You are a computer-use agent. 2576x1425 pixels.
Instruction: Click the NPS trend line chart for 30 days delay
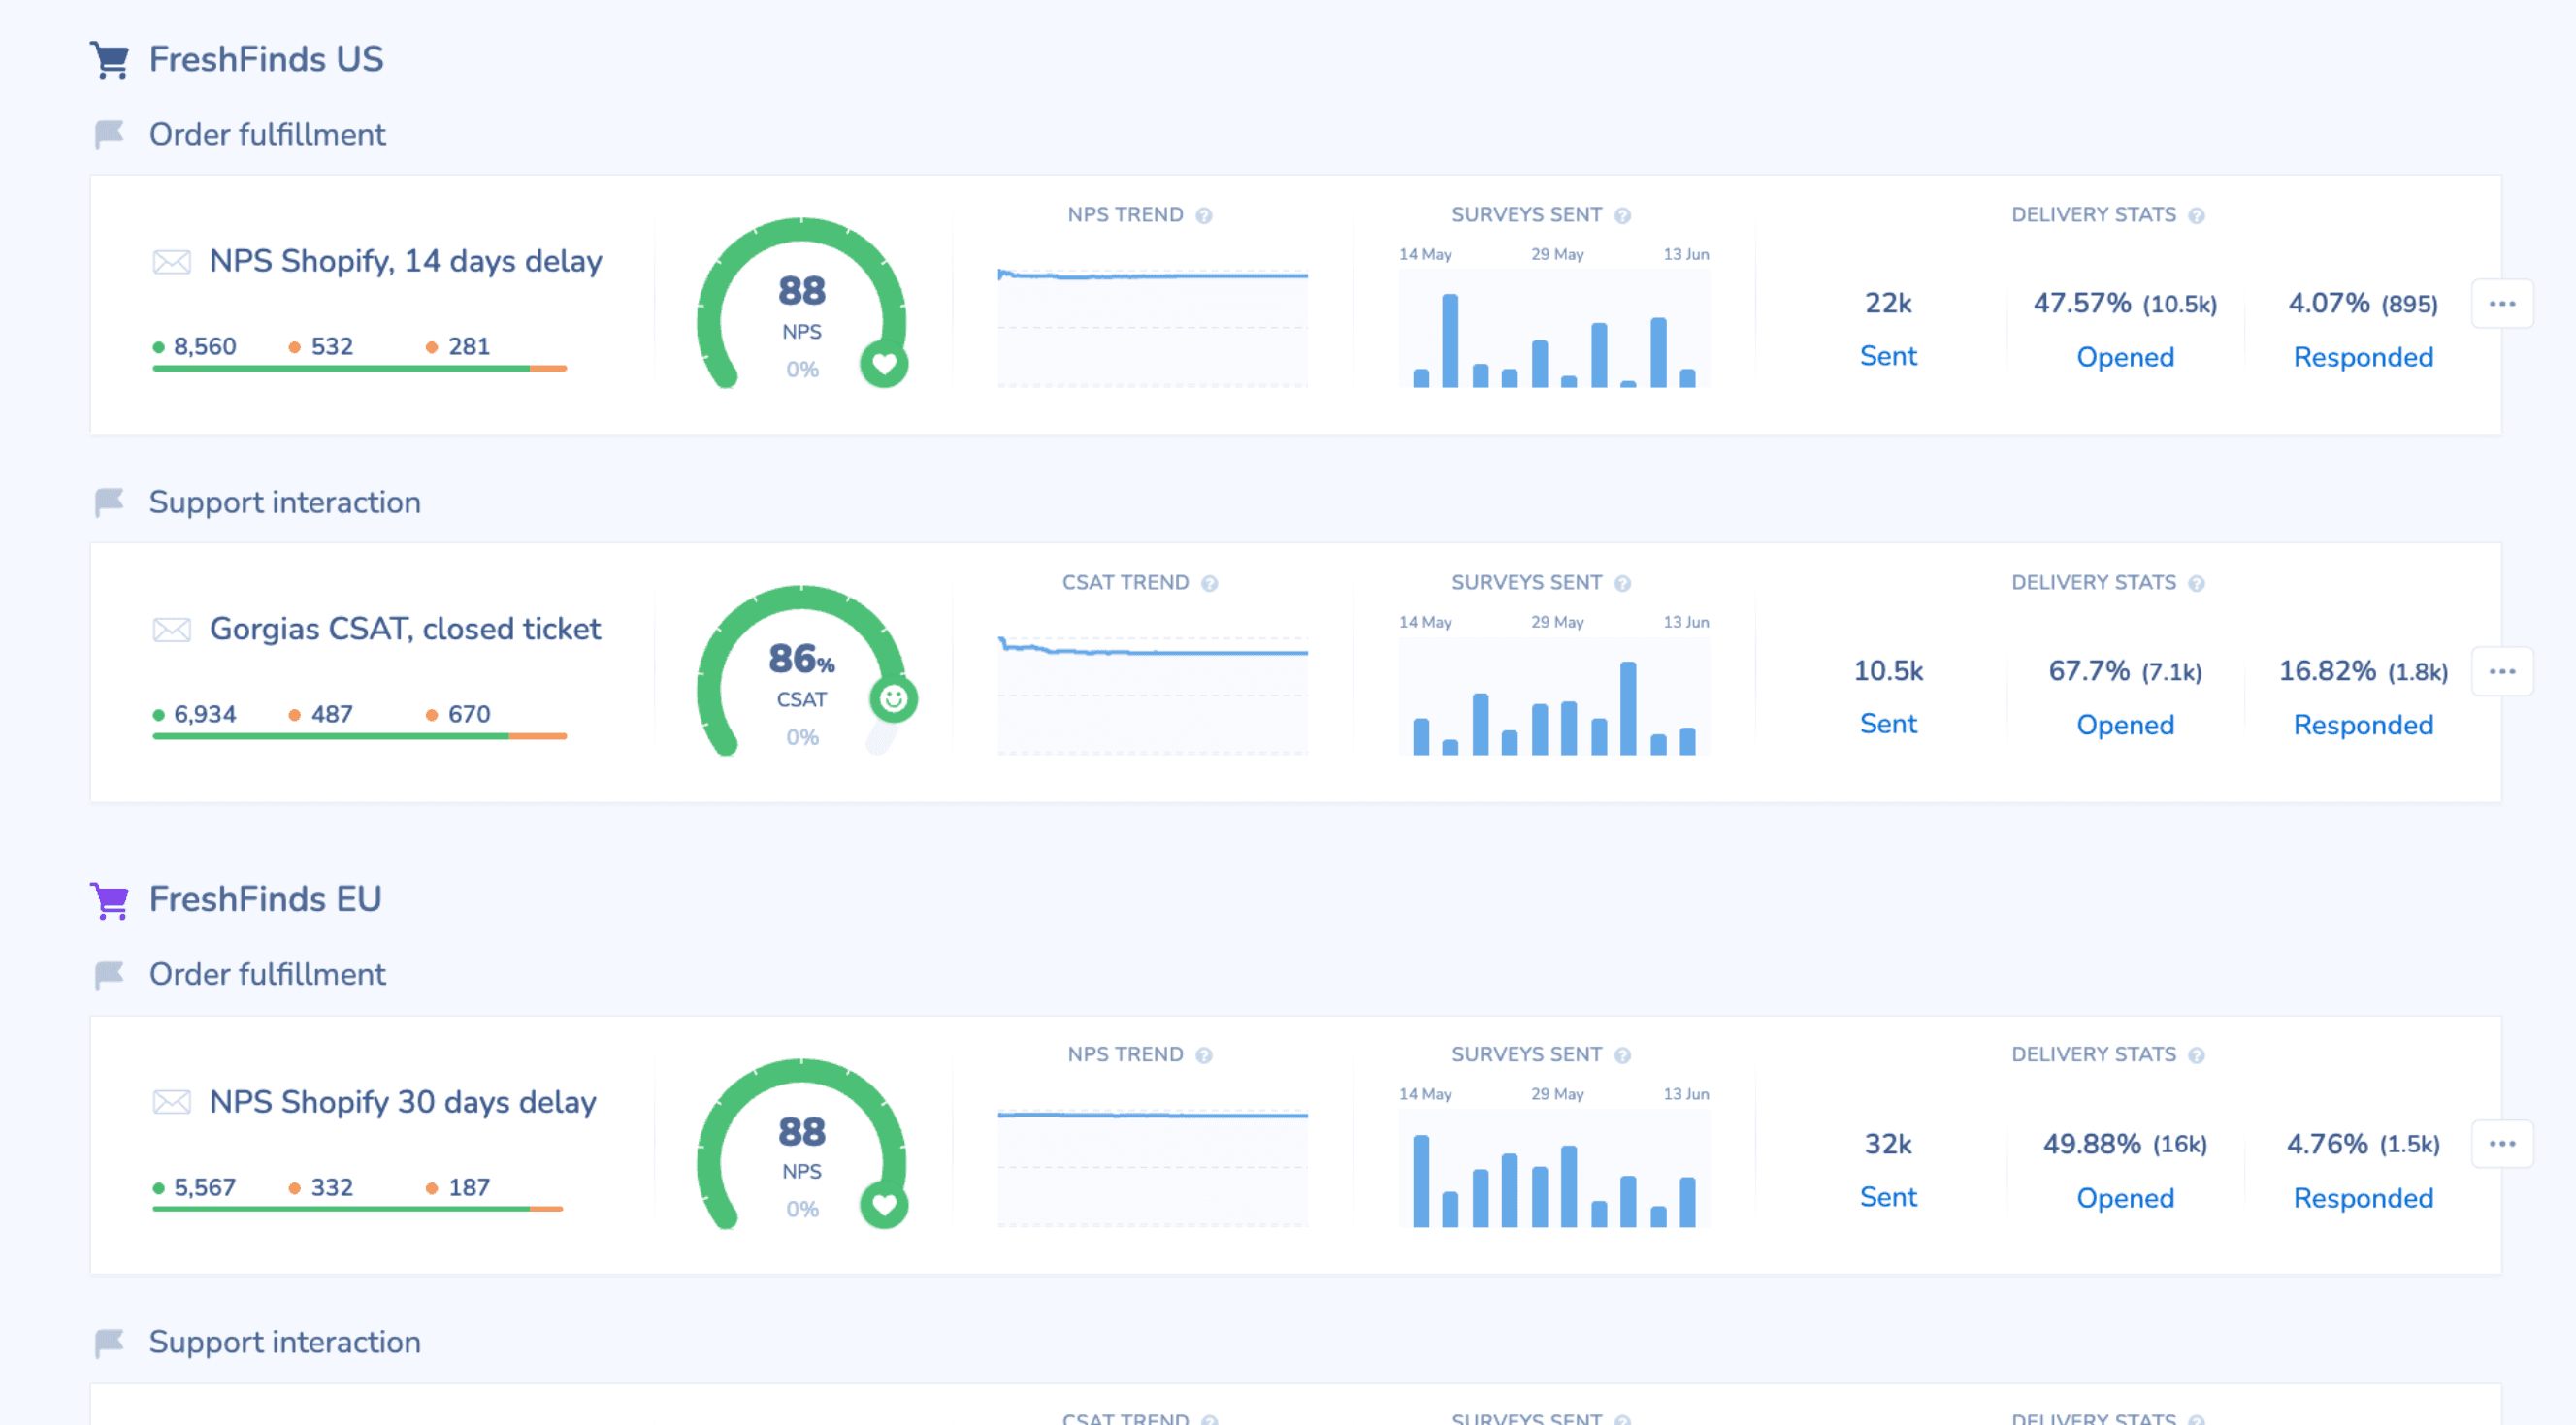point(1152,1166)
